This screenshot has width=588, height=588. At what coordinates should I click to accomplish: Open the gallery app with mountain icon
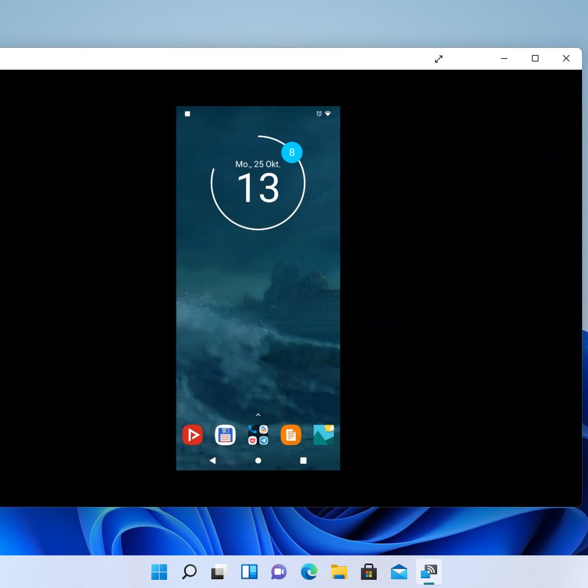[x=323, y=435]
